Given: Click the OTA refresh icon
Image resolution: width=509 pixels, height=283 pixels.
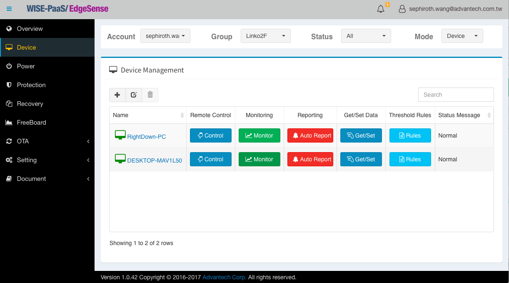Looking at the screenshot, I should tap(9, 141).
